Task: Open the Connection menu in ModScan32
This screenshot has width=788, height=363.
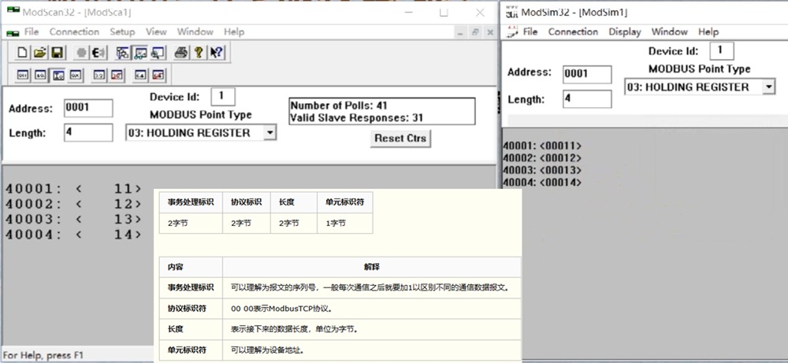Action: click(74, 32)
